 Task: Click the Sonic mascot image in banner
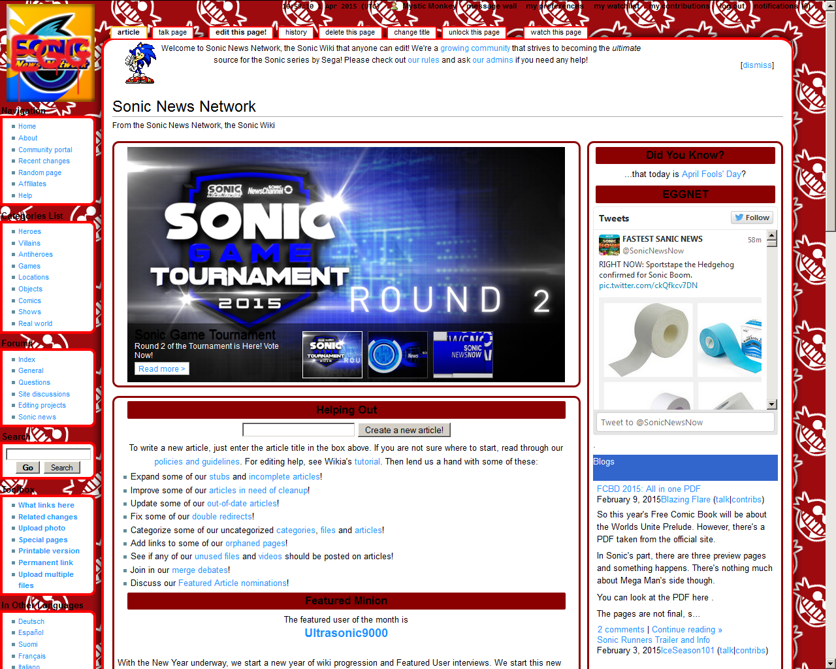[x=140, y=63]
